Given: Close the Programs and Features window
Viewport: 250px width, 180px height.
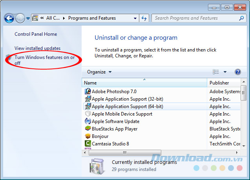Looking at the screenshot, I should click(x=240, y=7).
